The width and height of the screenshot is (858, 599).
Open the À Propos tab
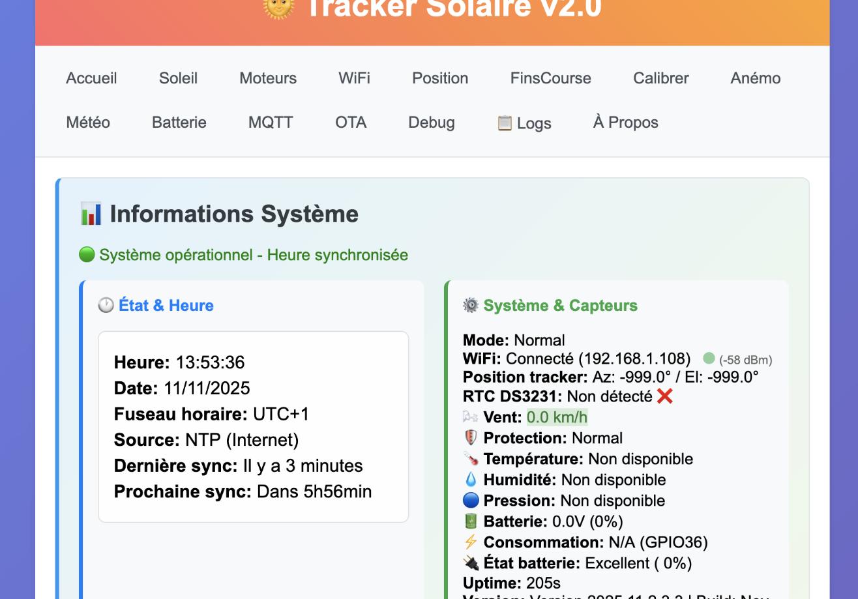[626, 123]
